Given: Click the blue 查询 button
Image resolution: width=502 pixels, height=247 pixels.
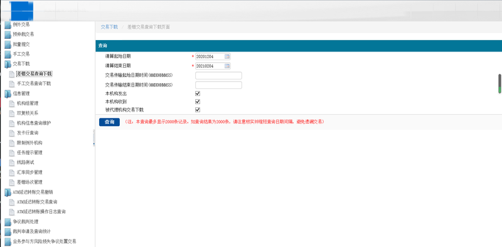Looking at the screenshot, I should tap(109, 122).
